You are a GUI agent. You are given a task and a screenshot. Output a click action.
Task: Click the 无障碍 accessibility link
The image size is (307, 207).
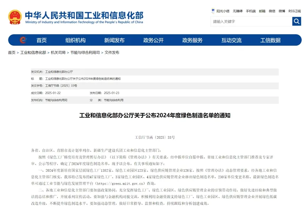pos(237,11)
